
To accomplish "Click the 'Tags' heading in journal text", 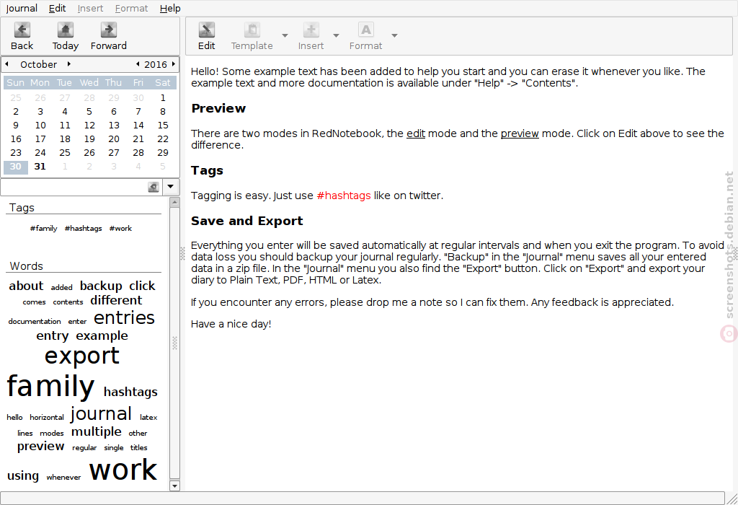I will tap(207, 170).
